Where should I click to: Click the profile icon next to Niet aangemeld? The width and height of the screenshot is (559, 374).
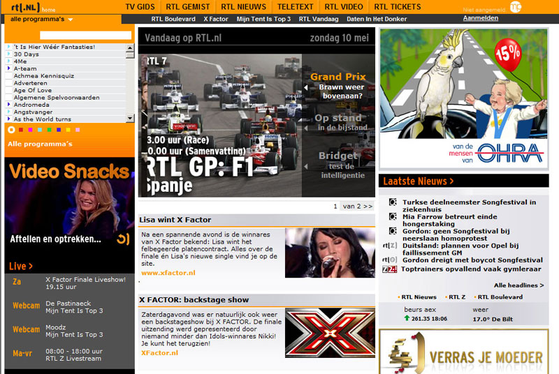516,8
